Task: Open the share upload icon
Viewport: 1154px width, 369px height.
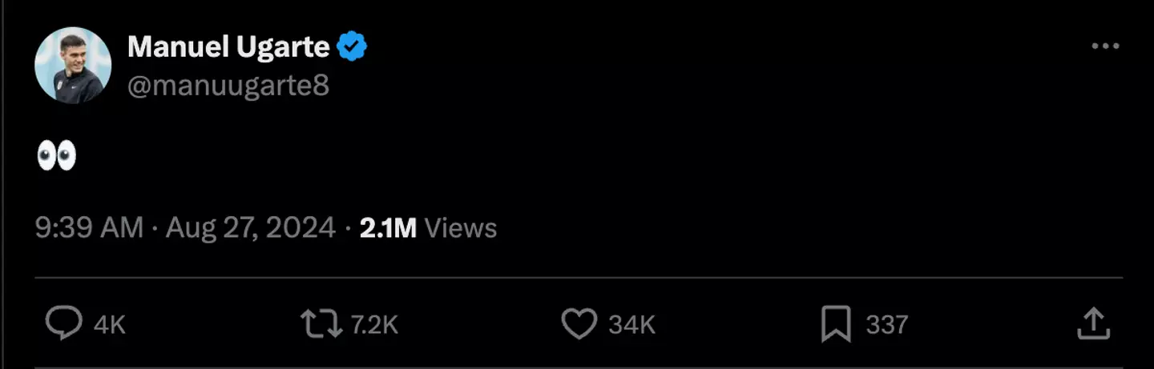Action: pos(1093,324)
